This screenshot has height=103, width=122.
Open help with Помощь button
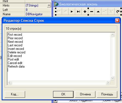click(107, 94)
